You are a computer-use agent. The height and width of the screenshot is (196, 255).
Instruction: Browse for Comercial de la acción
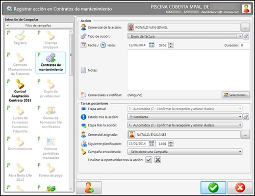point(245,28)
